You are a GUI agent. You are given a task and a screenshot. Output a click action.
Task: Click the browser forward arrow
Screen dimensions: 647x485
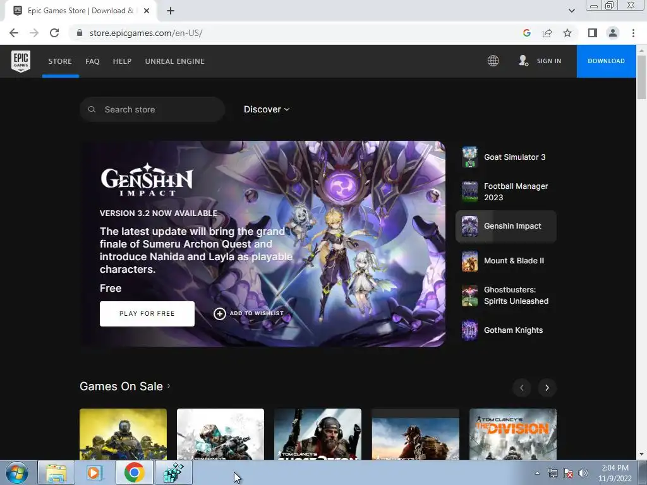click(34, 33)
